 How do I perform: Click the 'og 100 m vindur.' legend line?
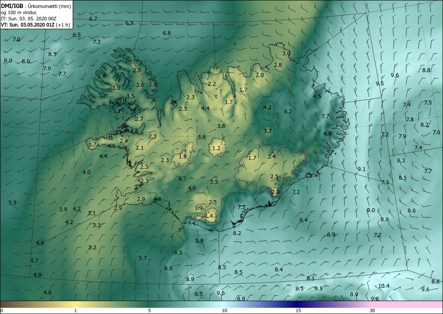[19, 12]
